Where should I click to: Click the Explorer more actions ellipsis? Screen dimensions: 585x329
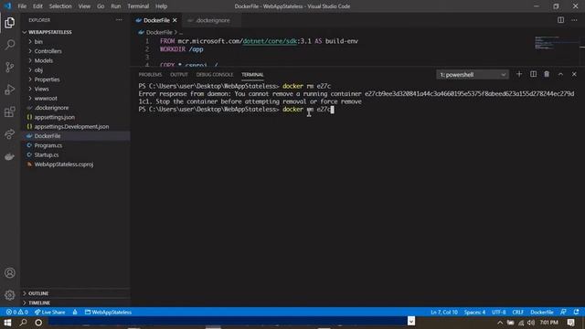point(119,20)
